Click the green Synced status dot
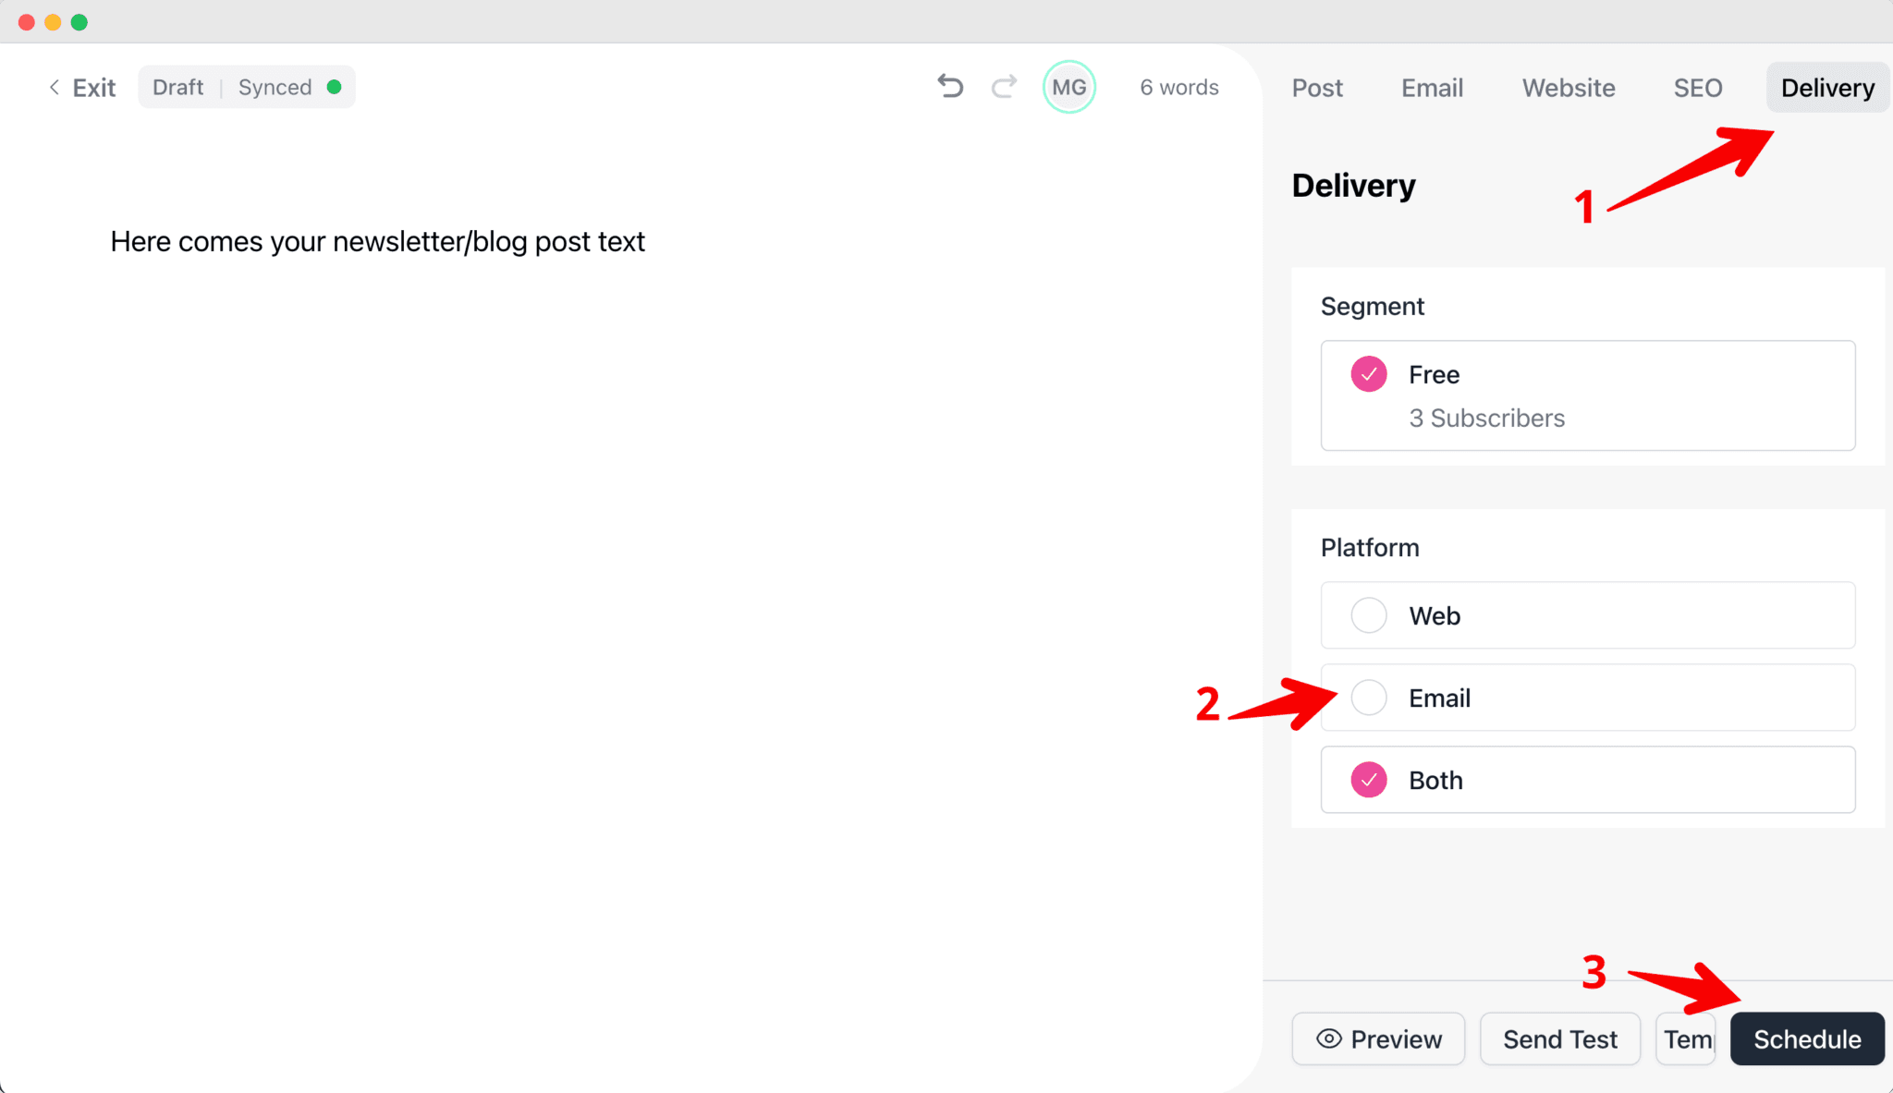This screenshot has width=1893, height=1093. click(x=335, y=87)
